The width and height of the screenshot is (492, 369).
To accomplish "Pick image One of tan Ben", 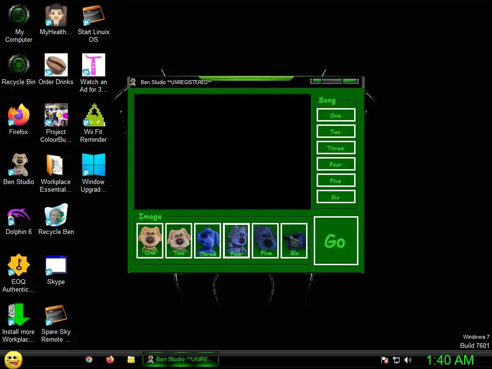I will (x=150, y=241).
